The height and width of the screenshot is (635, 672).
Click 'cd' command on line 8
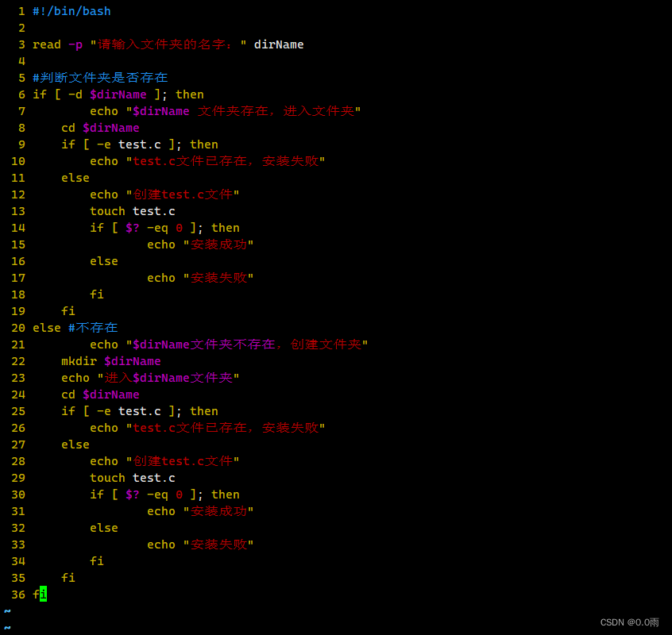tap(68, 128)
